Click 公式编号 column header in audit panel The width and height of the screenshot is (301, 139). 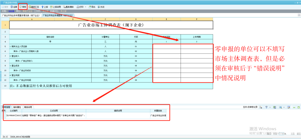pyautogui.click(x=14, y=111)
